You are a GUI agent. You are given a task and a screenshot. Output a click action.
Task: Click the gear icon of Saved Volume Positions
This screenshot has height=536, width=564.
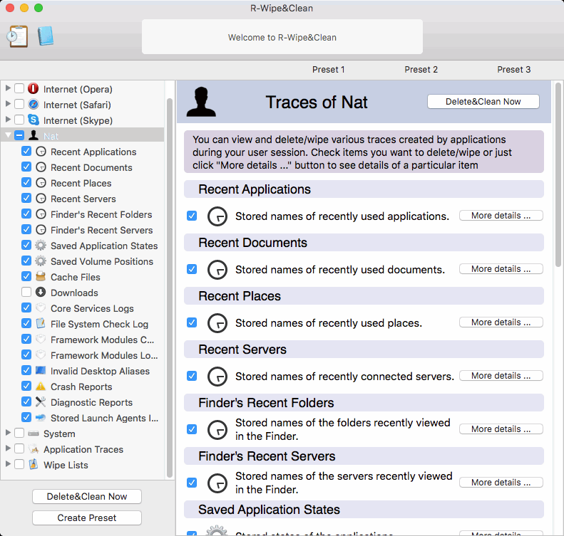[x=41, y=261]
